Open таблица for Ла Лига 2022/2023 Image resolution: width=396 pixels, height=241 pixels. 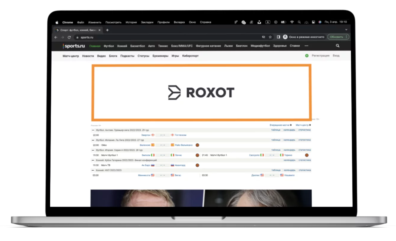pos(276,140)
